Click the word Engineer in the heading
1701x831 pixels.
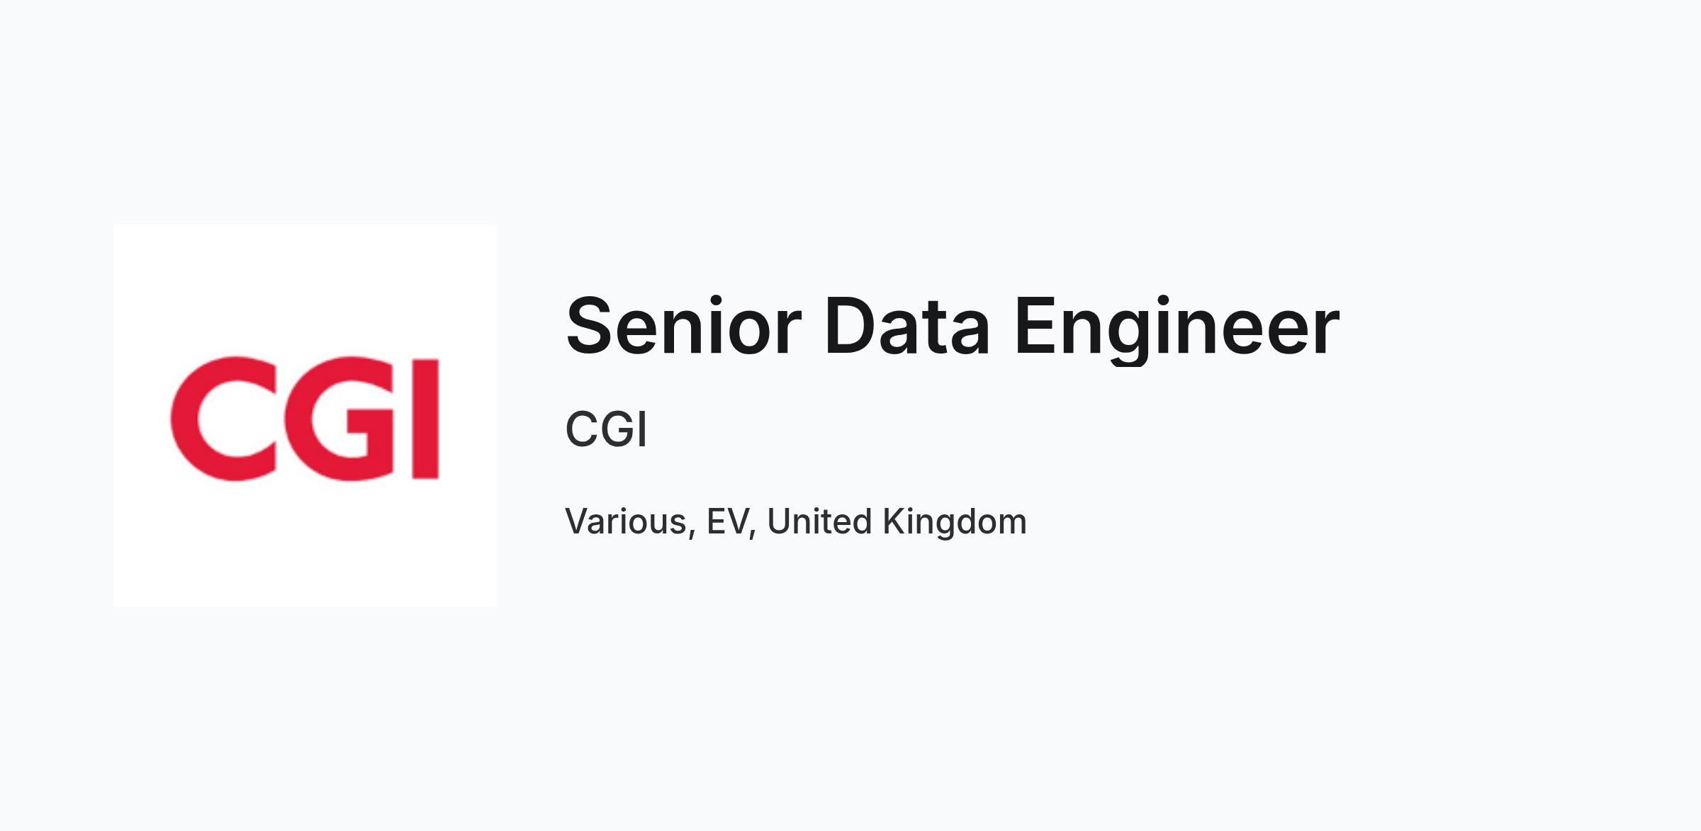1177,329
